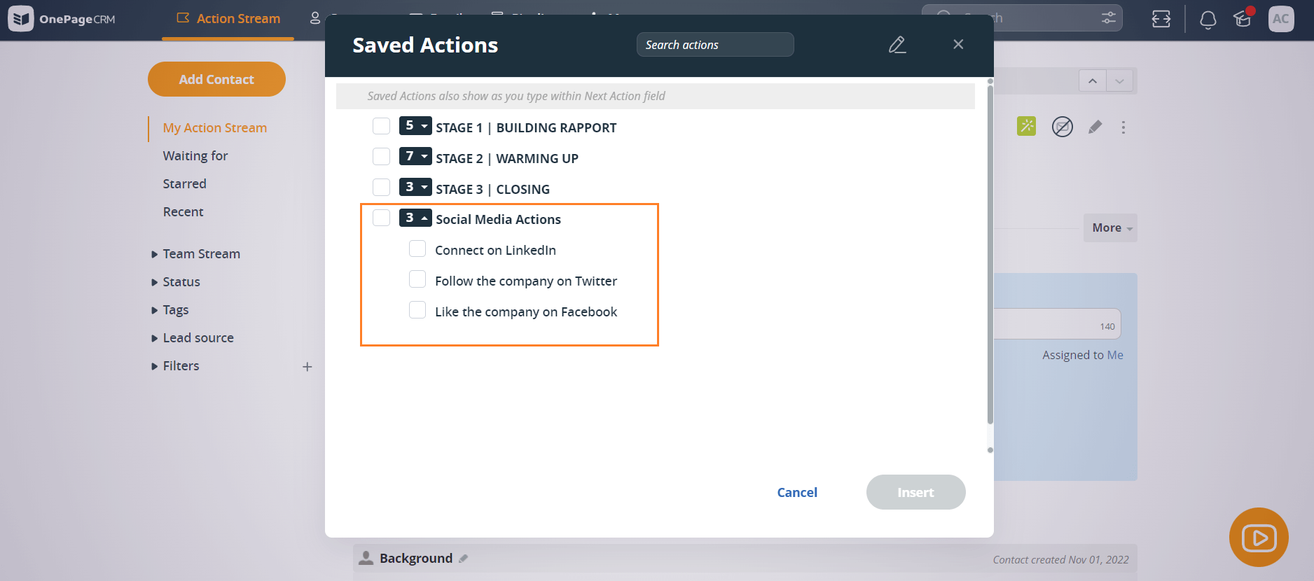Open the More dropdown
This screenshot has height=581, width=1314.
click(x=1109, y=227)
